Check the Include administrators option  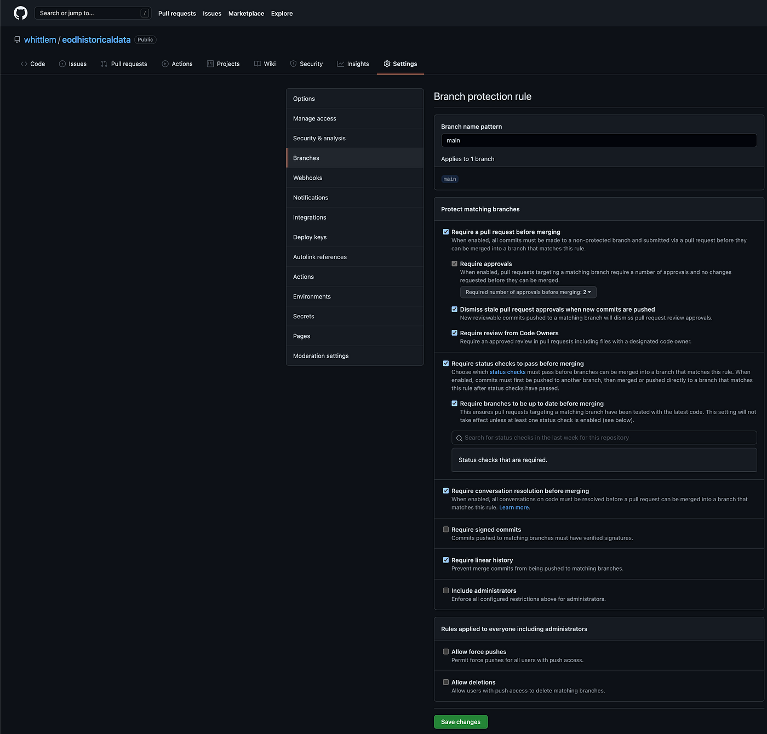click(x=446, y=590)
